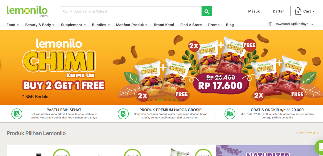Open the Promo menu item

(x=214, y=25)
